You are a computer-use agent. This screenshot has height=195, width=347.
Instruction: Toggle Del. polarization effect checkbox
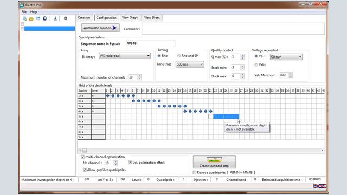(130, 162)
